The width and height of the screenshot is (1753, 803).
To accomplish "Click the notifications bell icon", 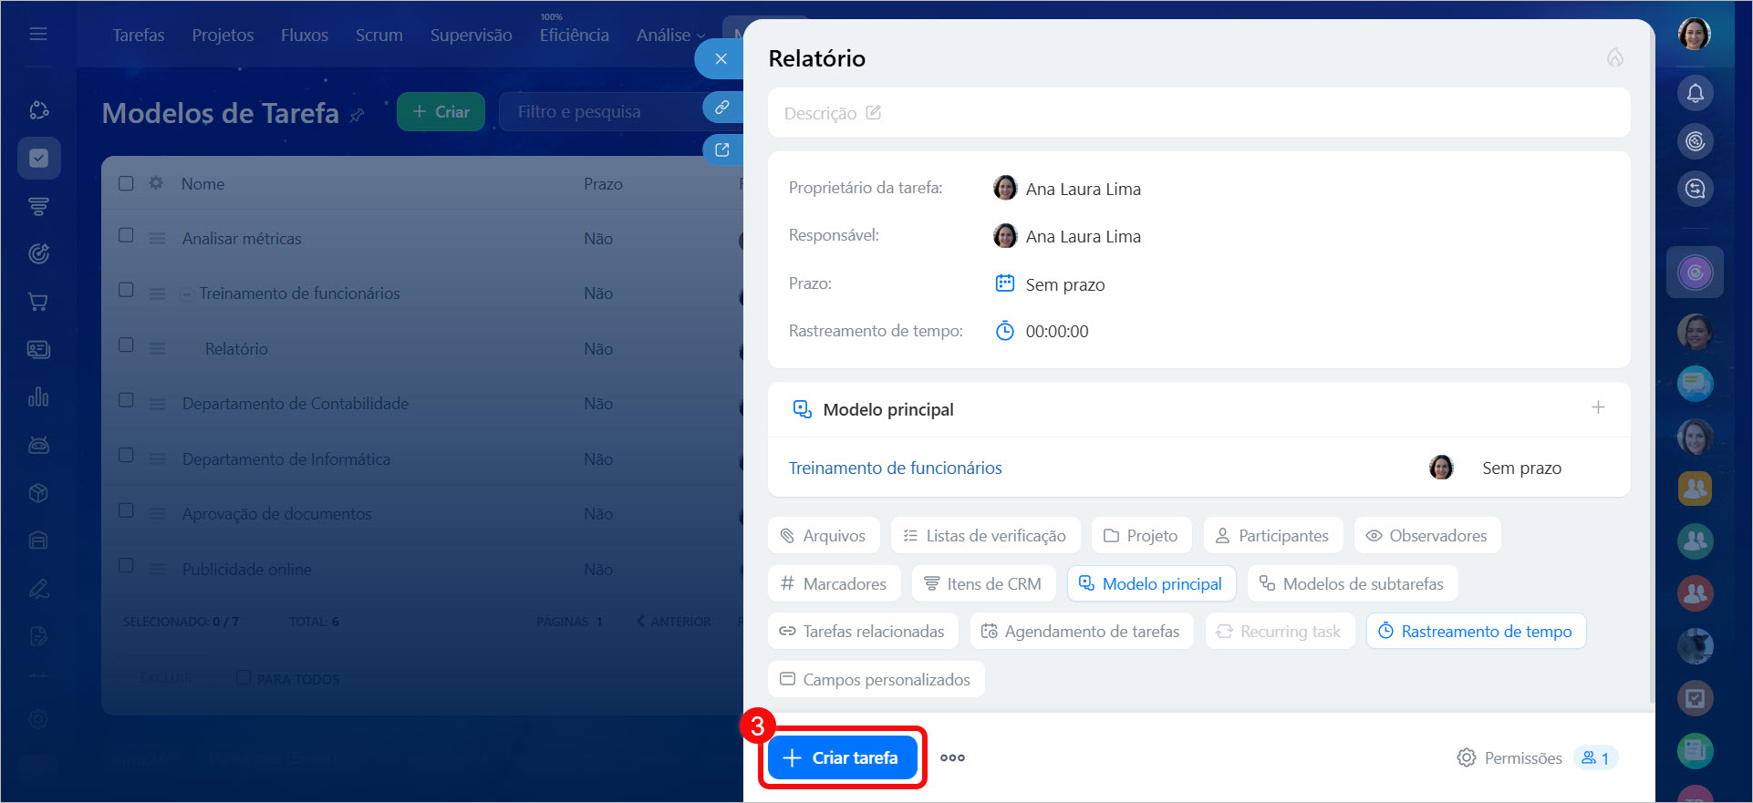I will pyautogui.click(x=1695, y=93).
